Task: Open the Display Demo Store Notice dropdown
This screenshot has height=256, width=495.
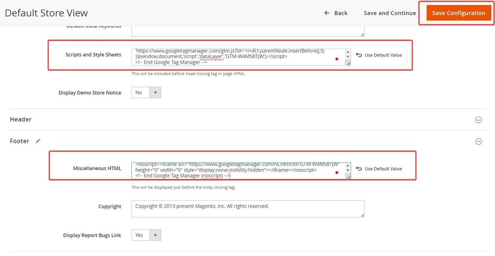Action: coord(146,93)
